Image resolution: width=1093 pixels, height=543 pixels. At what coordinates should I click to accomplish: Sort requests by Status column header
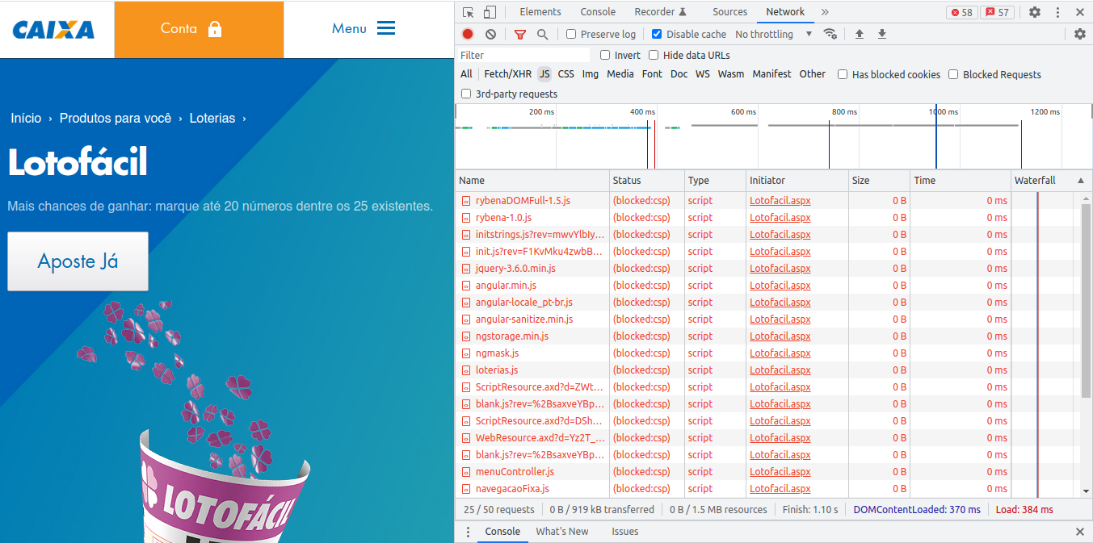(x=646, y=181)
